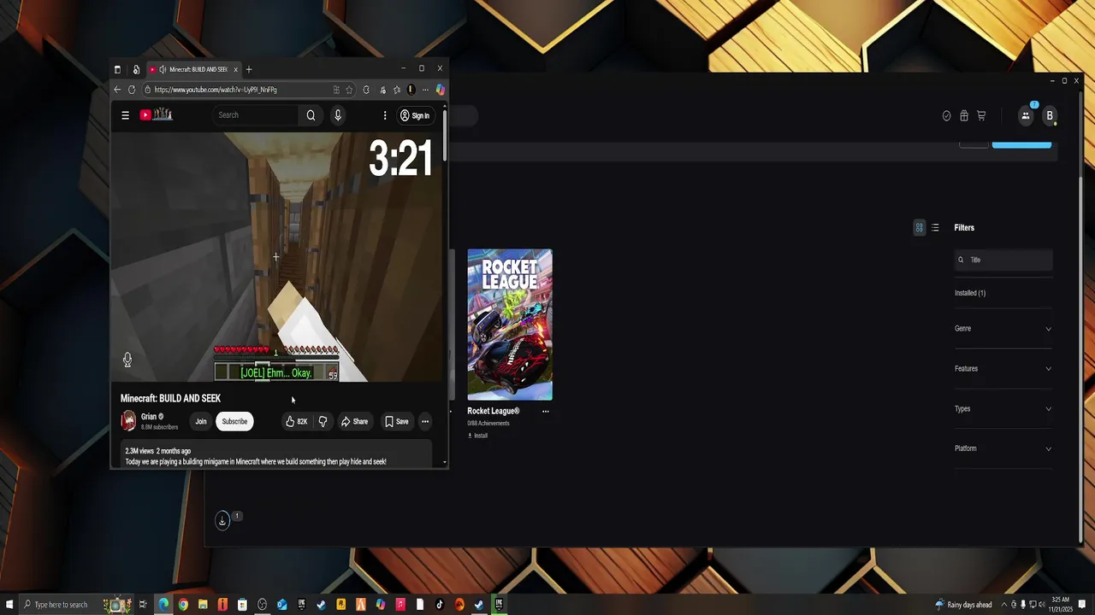The width and height of the screenshot is (1095, 615).
Task: Expand the Genre filter
Action: (x=1003, y=329)
